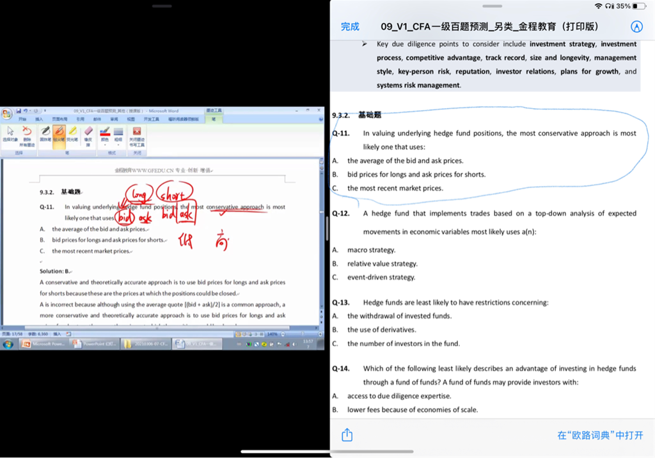Tap 在“欧路词典”中打开 link

tap(600, 436)
